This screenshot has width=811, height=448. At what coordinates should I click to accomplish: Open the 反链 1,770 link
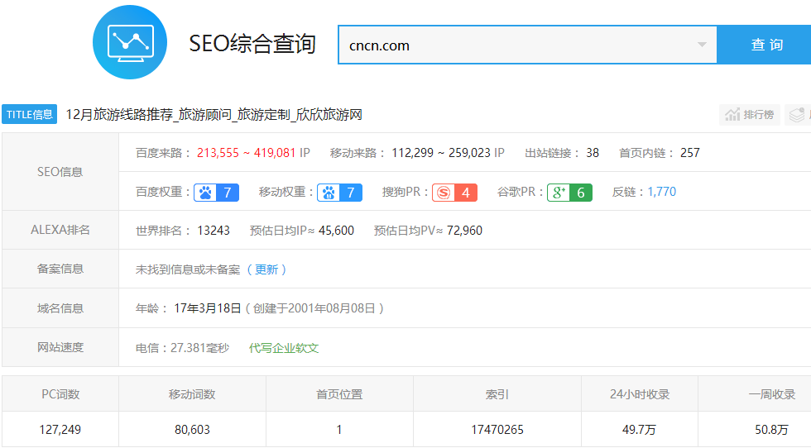click(661, 192)
